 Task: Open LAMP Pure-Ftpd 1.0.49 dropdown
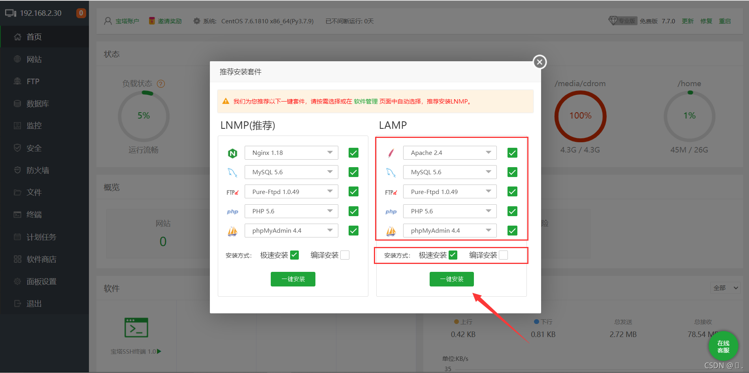[x=450, y=192]
